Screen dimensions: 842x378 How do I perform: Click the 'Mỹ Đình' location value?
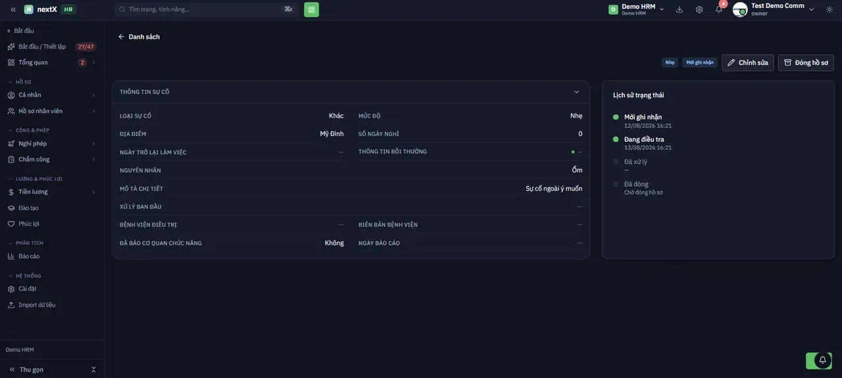332,134
